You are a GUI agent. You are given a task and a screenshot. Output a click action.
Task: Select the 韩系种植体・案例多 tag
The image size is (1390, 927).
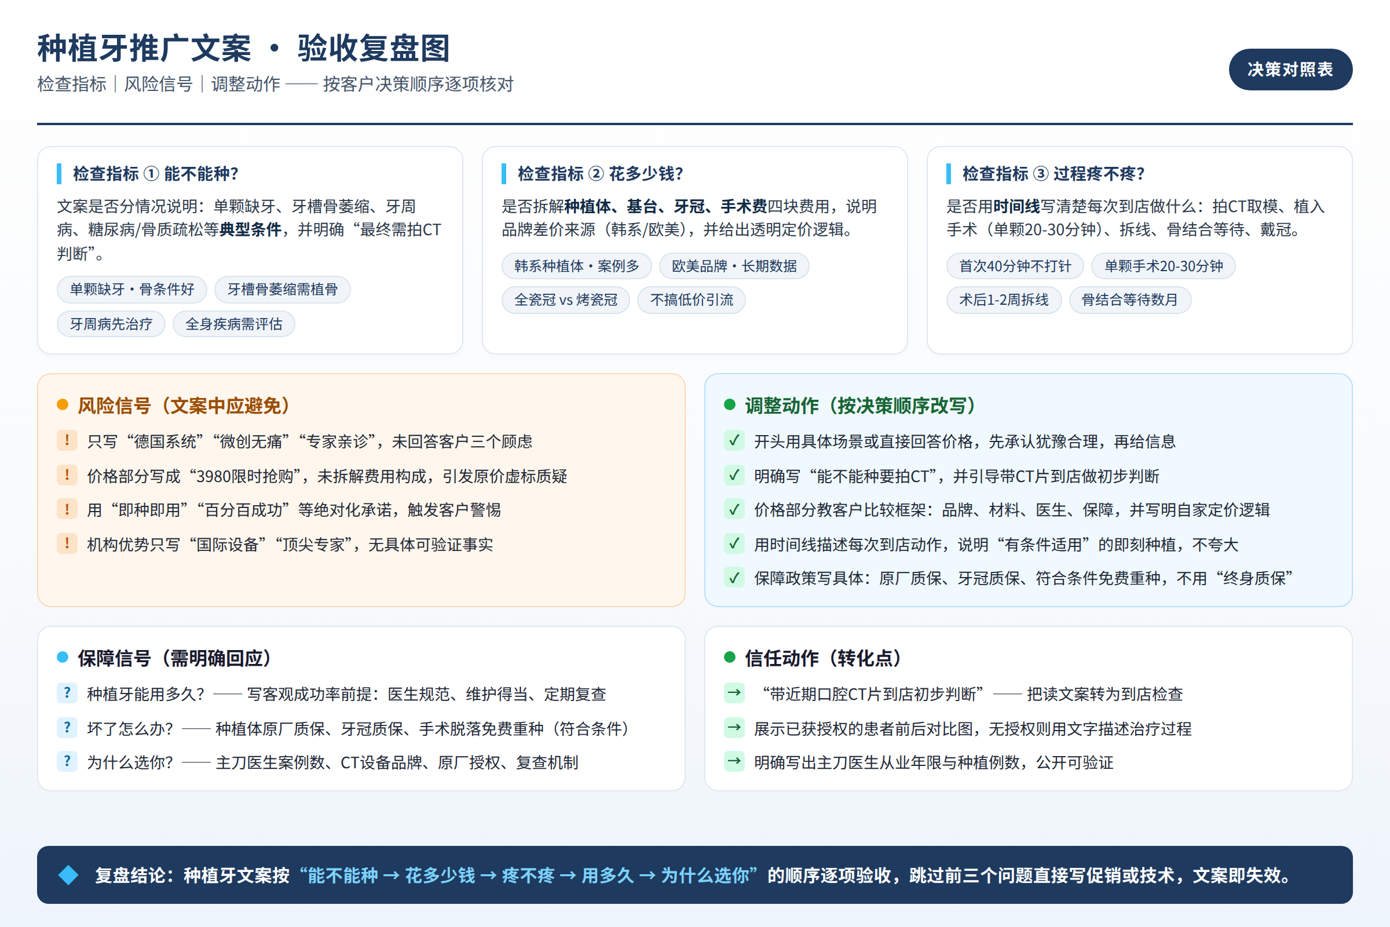pyautogui.click(x=577, y=266)
